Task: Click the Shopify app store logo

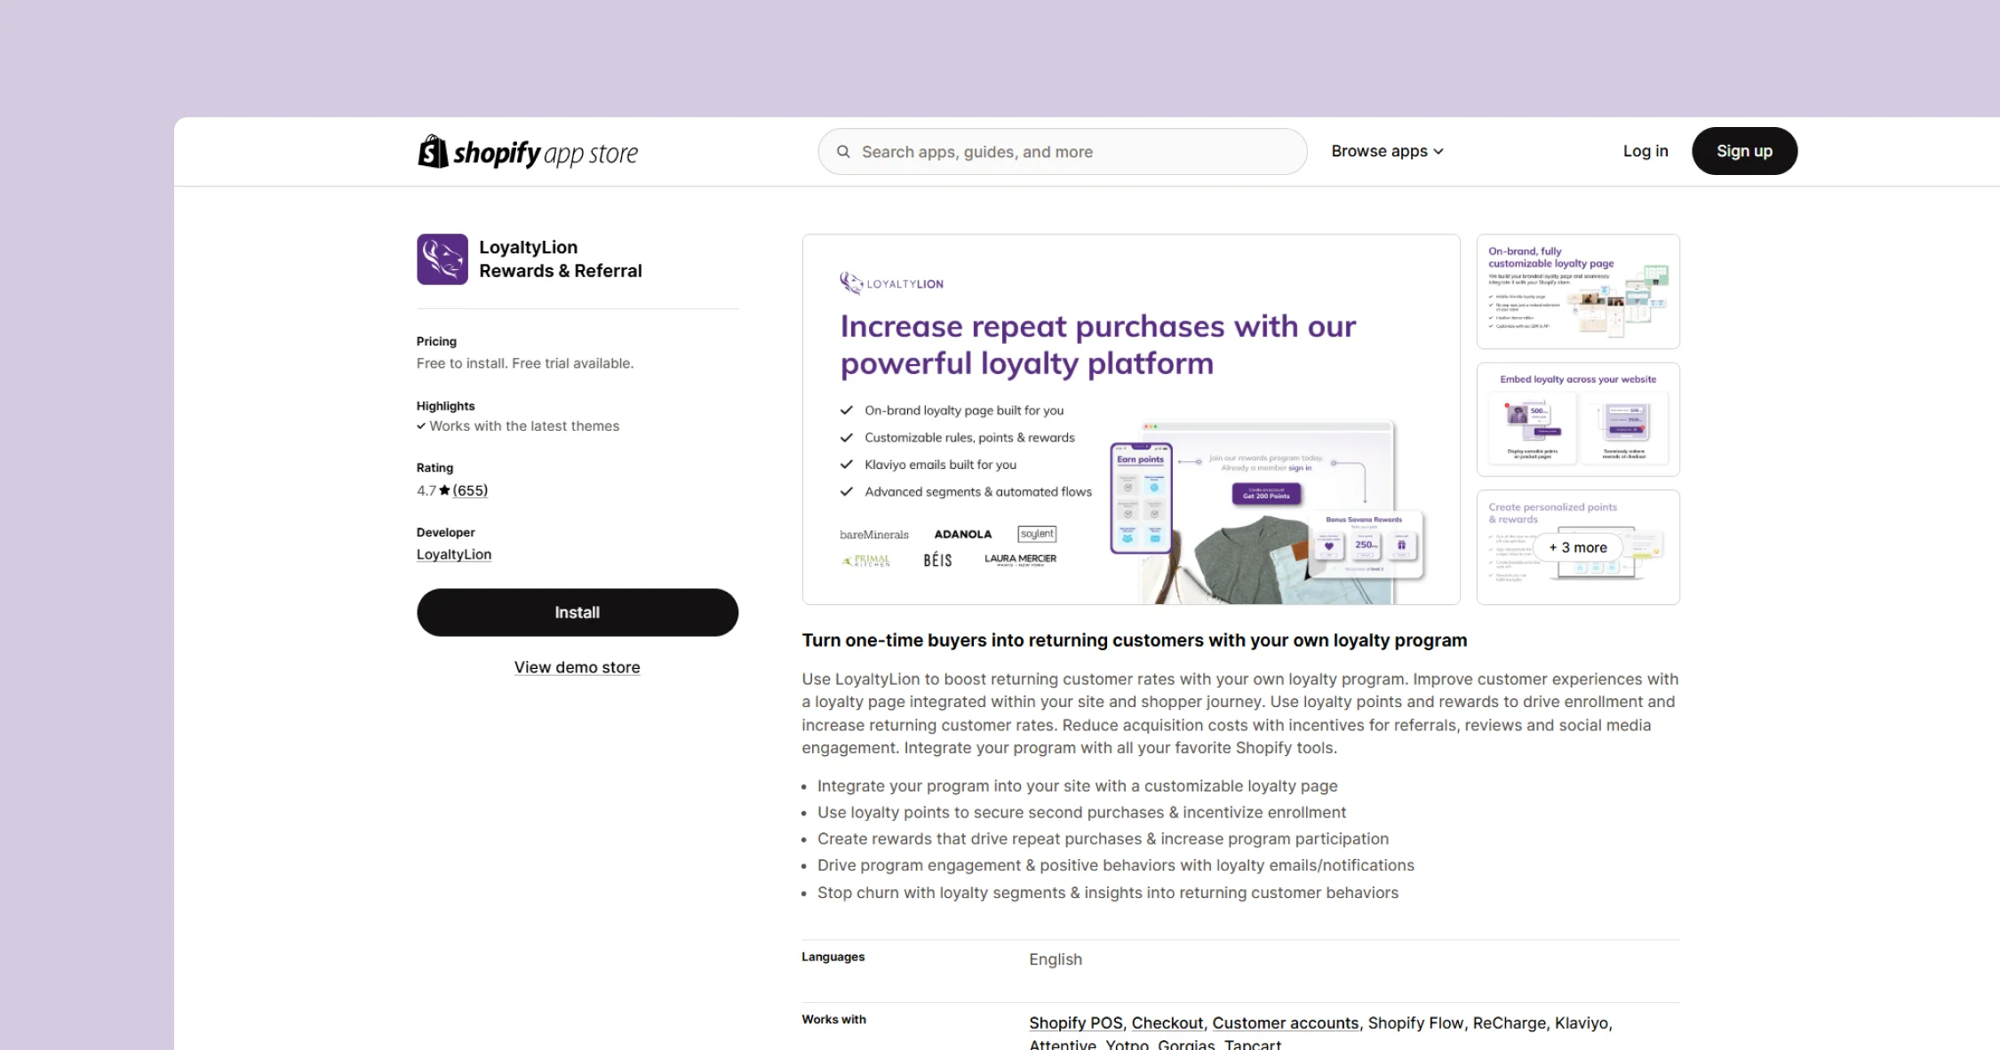Action: coord(528,152)
